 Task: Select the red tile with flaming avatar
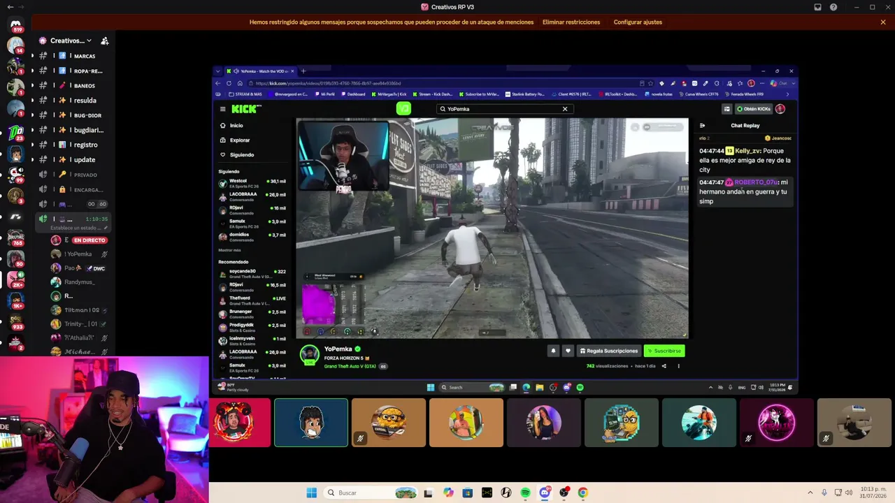point(239,423)
